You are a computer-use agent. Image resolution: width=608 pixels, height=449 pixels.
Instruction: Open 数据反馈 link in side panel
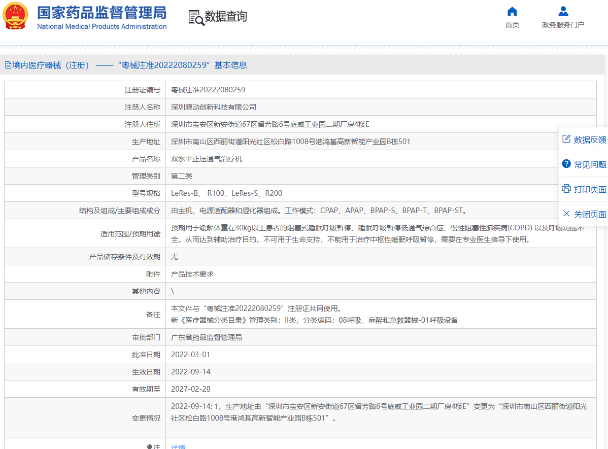pos(590,140)
